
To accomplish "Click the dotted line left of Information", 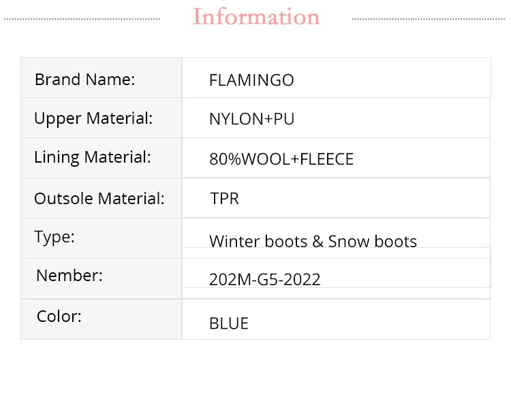I will pos(82,19).
